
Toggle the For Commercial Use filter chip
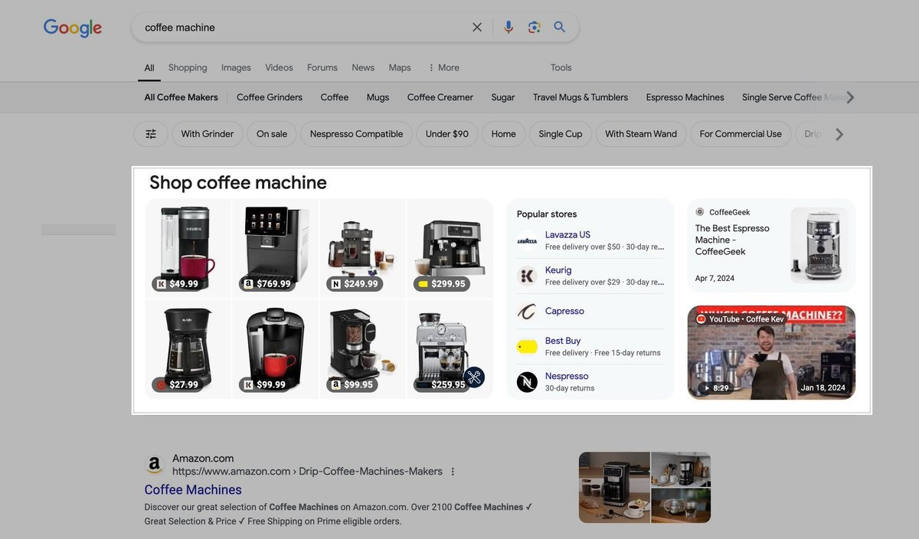point(741,134)
